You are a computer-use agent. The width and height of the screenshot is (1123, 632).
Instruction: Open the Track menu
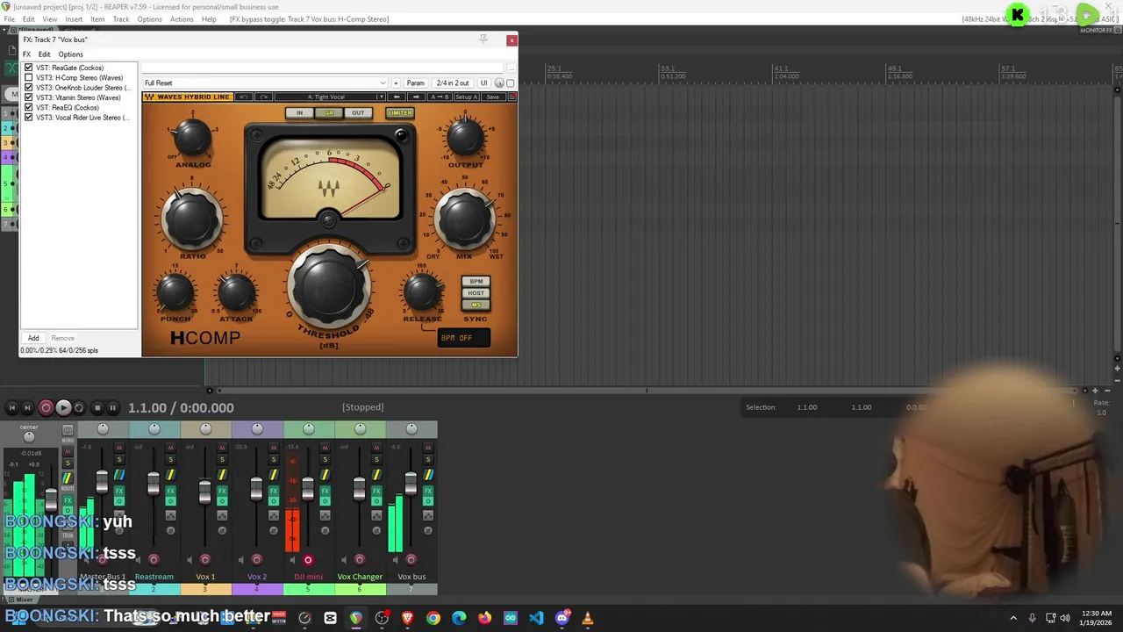(x=121, y=19)
